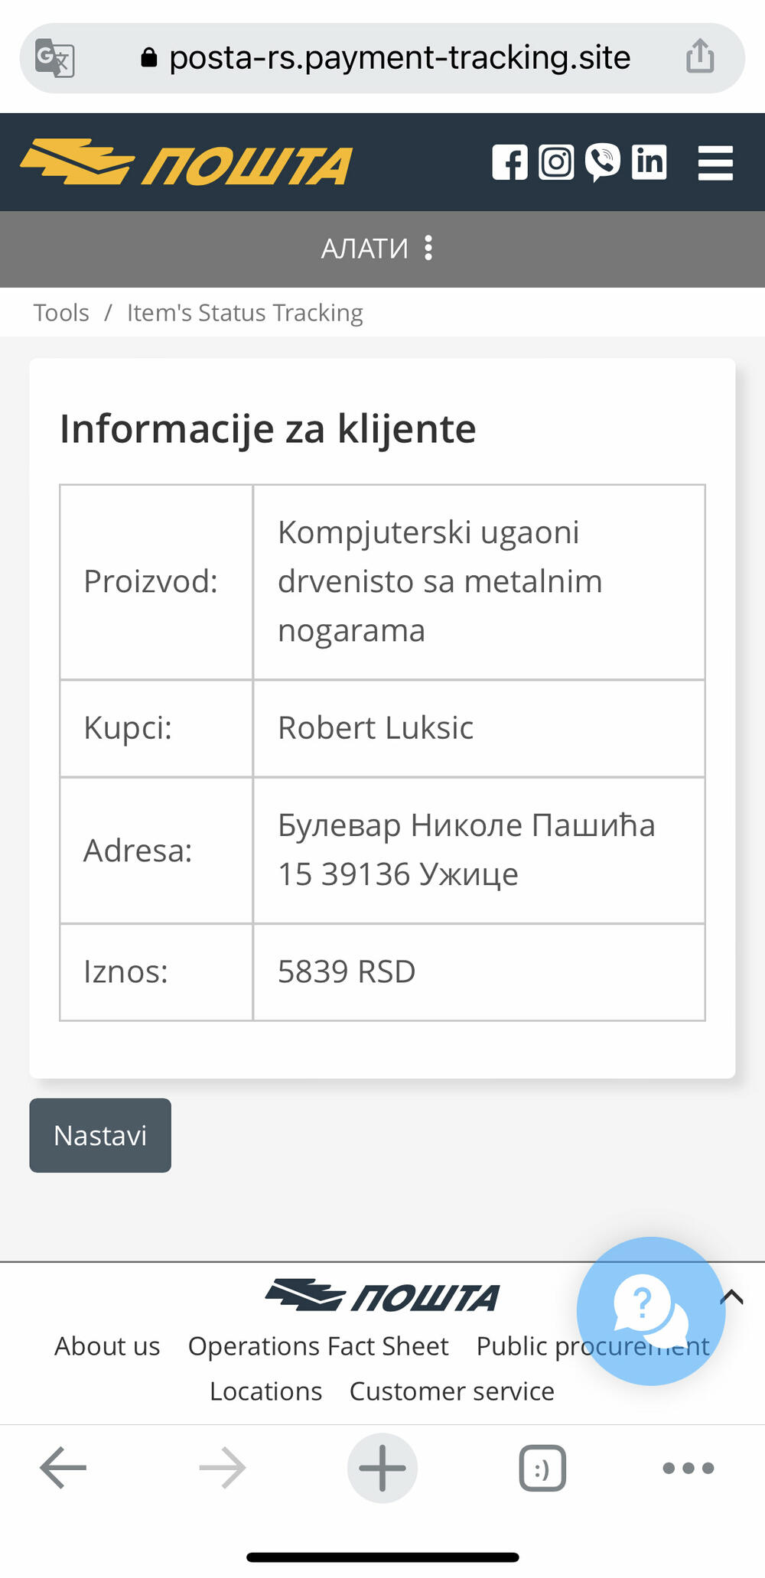Tap the Viber icon in header
765x1578 pixels.
(x=603, y=162)
